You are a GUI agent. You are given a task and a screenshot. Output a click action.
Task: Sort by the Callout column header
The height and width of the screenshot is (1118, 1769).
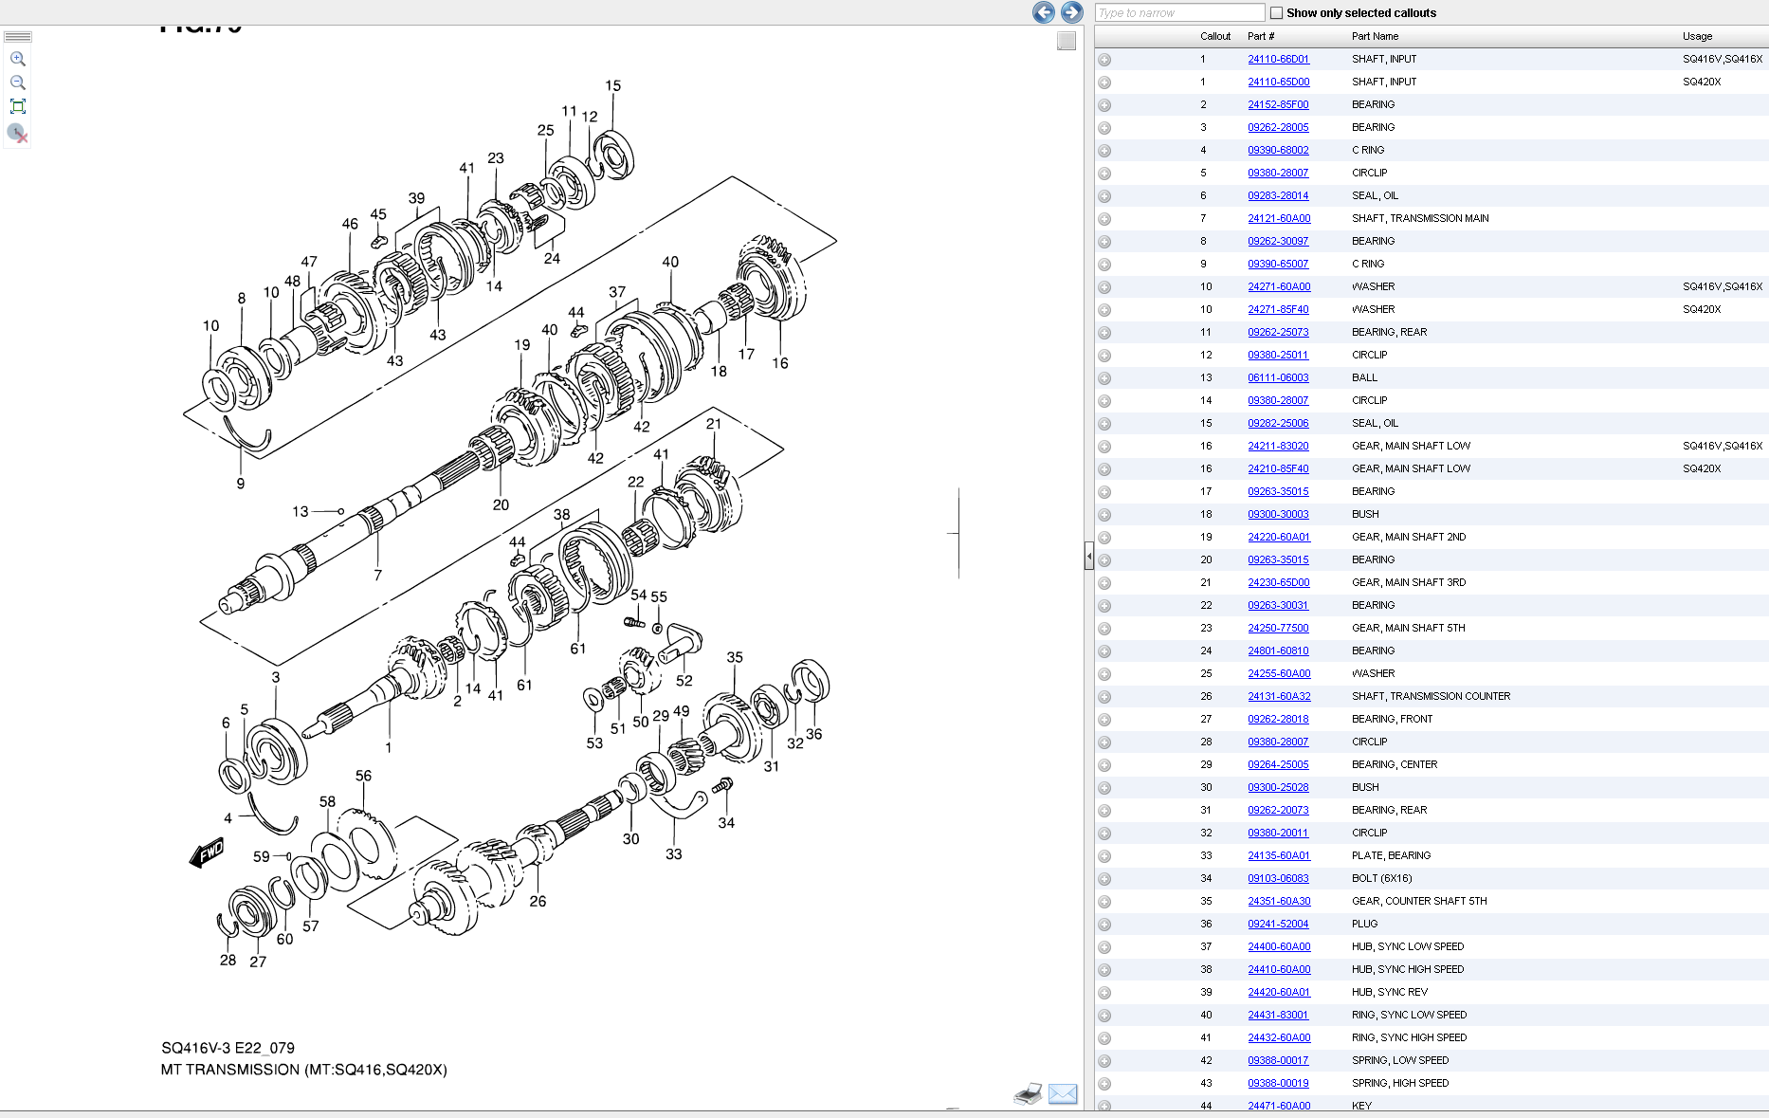(1215, 36)
